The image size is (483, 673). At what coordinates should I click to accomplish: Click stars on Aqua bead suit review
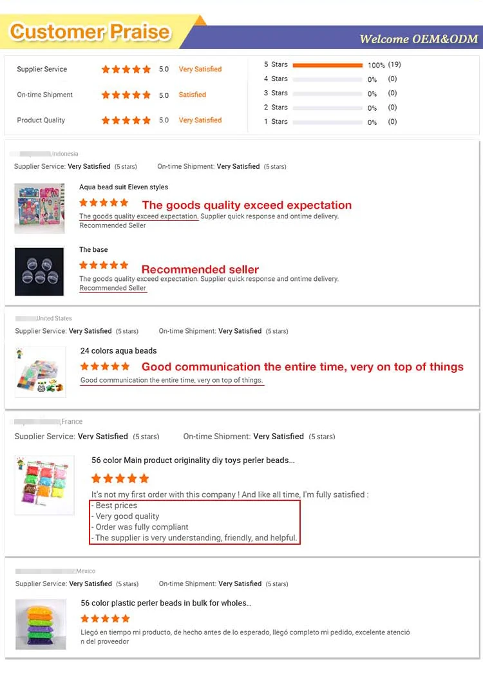point(104,203)
